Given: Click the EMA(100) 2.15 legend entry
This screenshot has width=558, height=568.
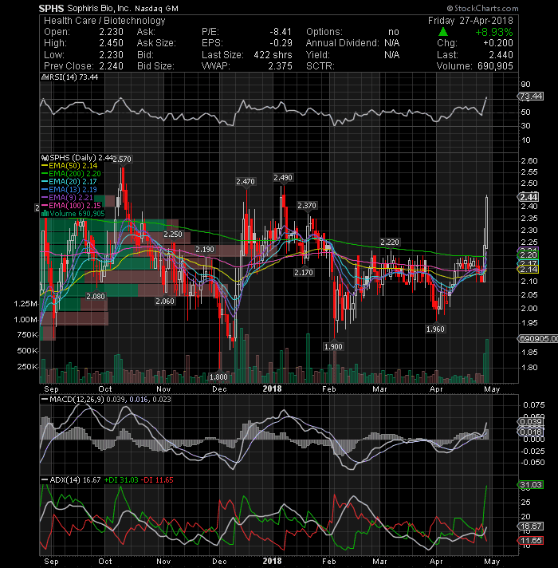Looking at the screenshot, I should click(71, 206).
